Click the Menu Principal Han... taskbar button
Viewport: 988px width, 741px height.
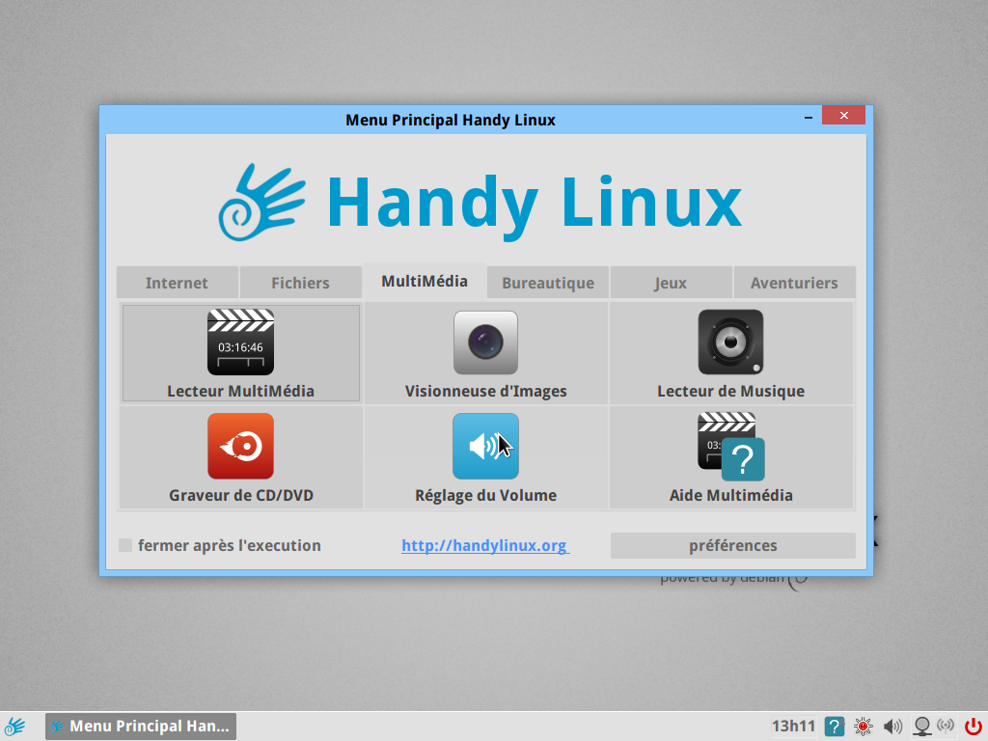[x=141, y=727]
